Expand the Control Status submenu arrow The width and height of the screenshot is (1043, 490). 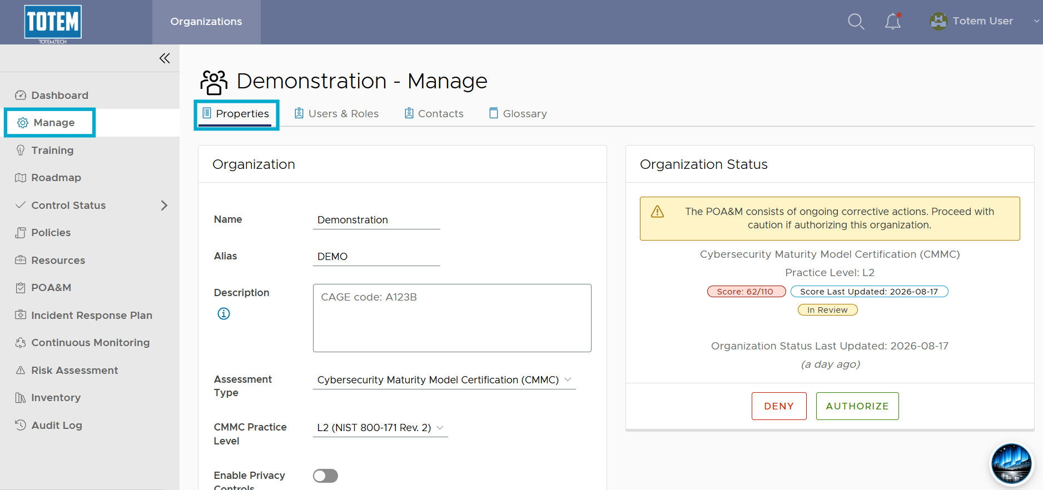pos(164,205)
